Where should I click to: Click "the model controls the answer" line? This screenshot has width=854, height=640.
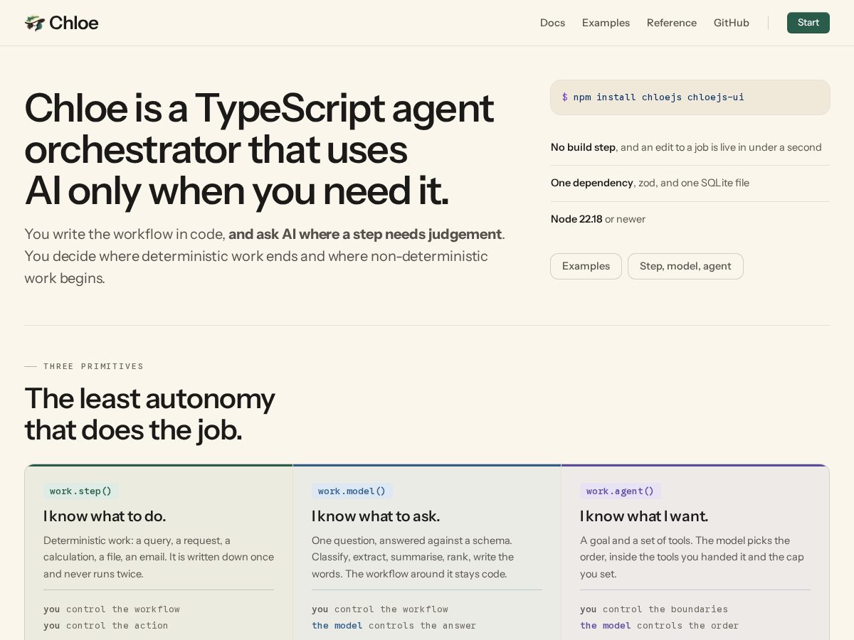click(394, 626)
